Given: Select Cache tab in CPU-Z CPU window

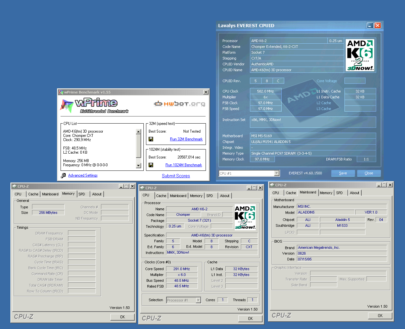Looking at the screenshot, I should tap(161, 196).
